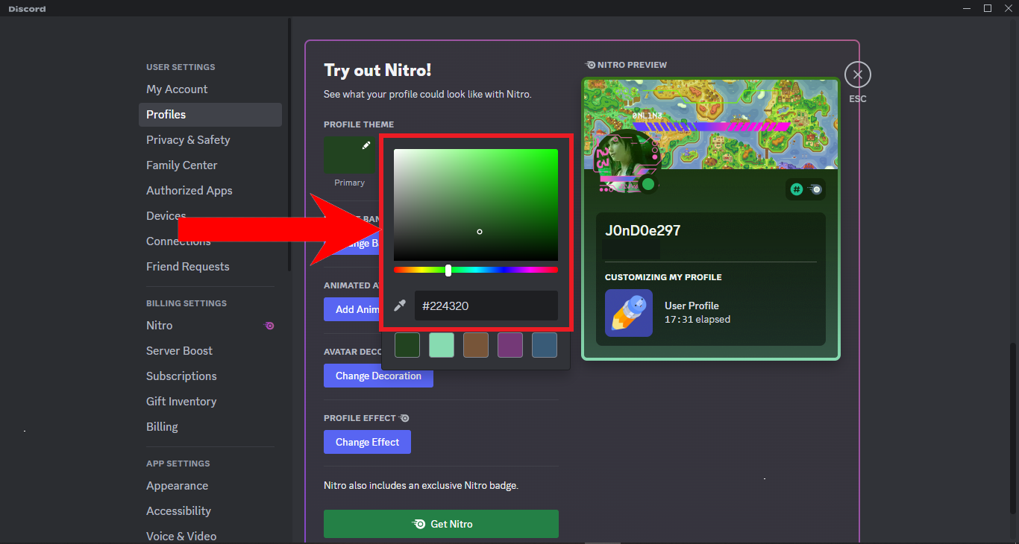This screenshot has height=544, width=1019.
Task: Click the hashtag badge in profile preview
Action: (x=797, y=189)
